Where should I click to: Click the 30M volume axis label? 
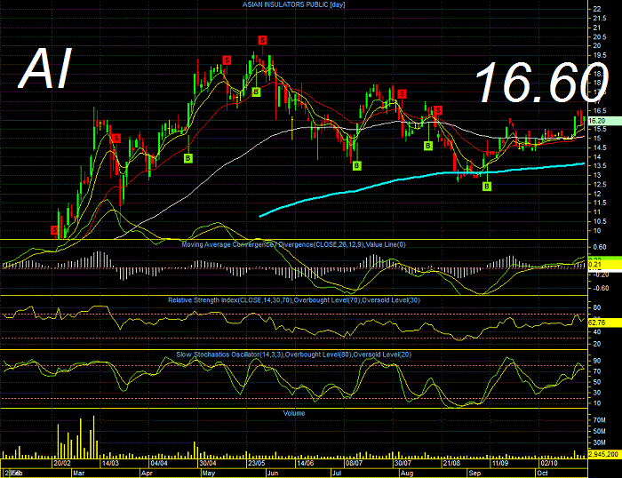click(x=600, y=442)
